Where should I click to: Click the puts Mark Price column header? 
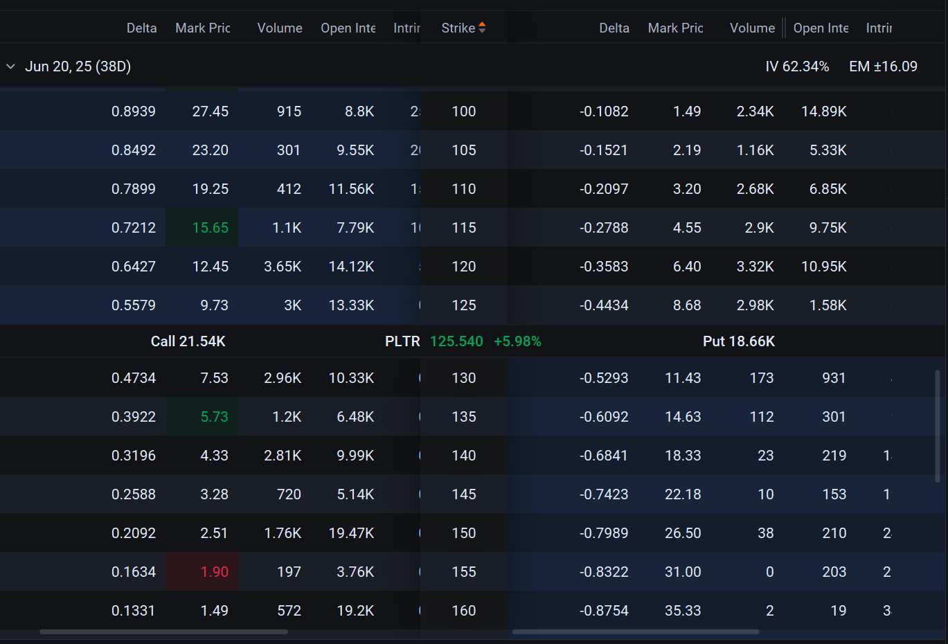pyautogui.click(x=676, y=28)
